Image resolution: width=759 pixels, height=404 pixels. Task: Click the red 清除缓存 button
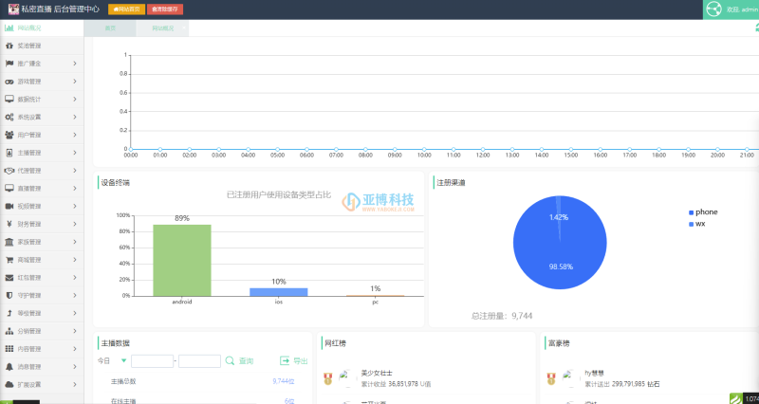pos(165,9)
